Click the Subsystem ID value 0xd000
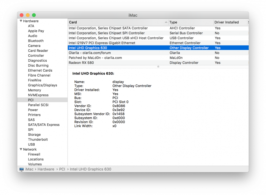The width and height of the screenshot is (266, 195). (x=119, y=118)
